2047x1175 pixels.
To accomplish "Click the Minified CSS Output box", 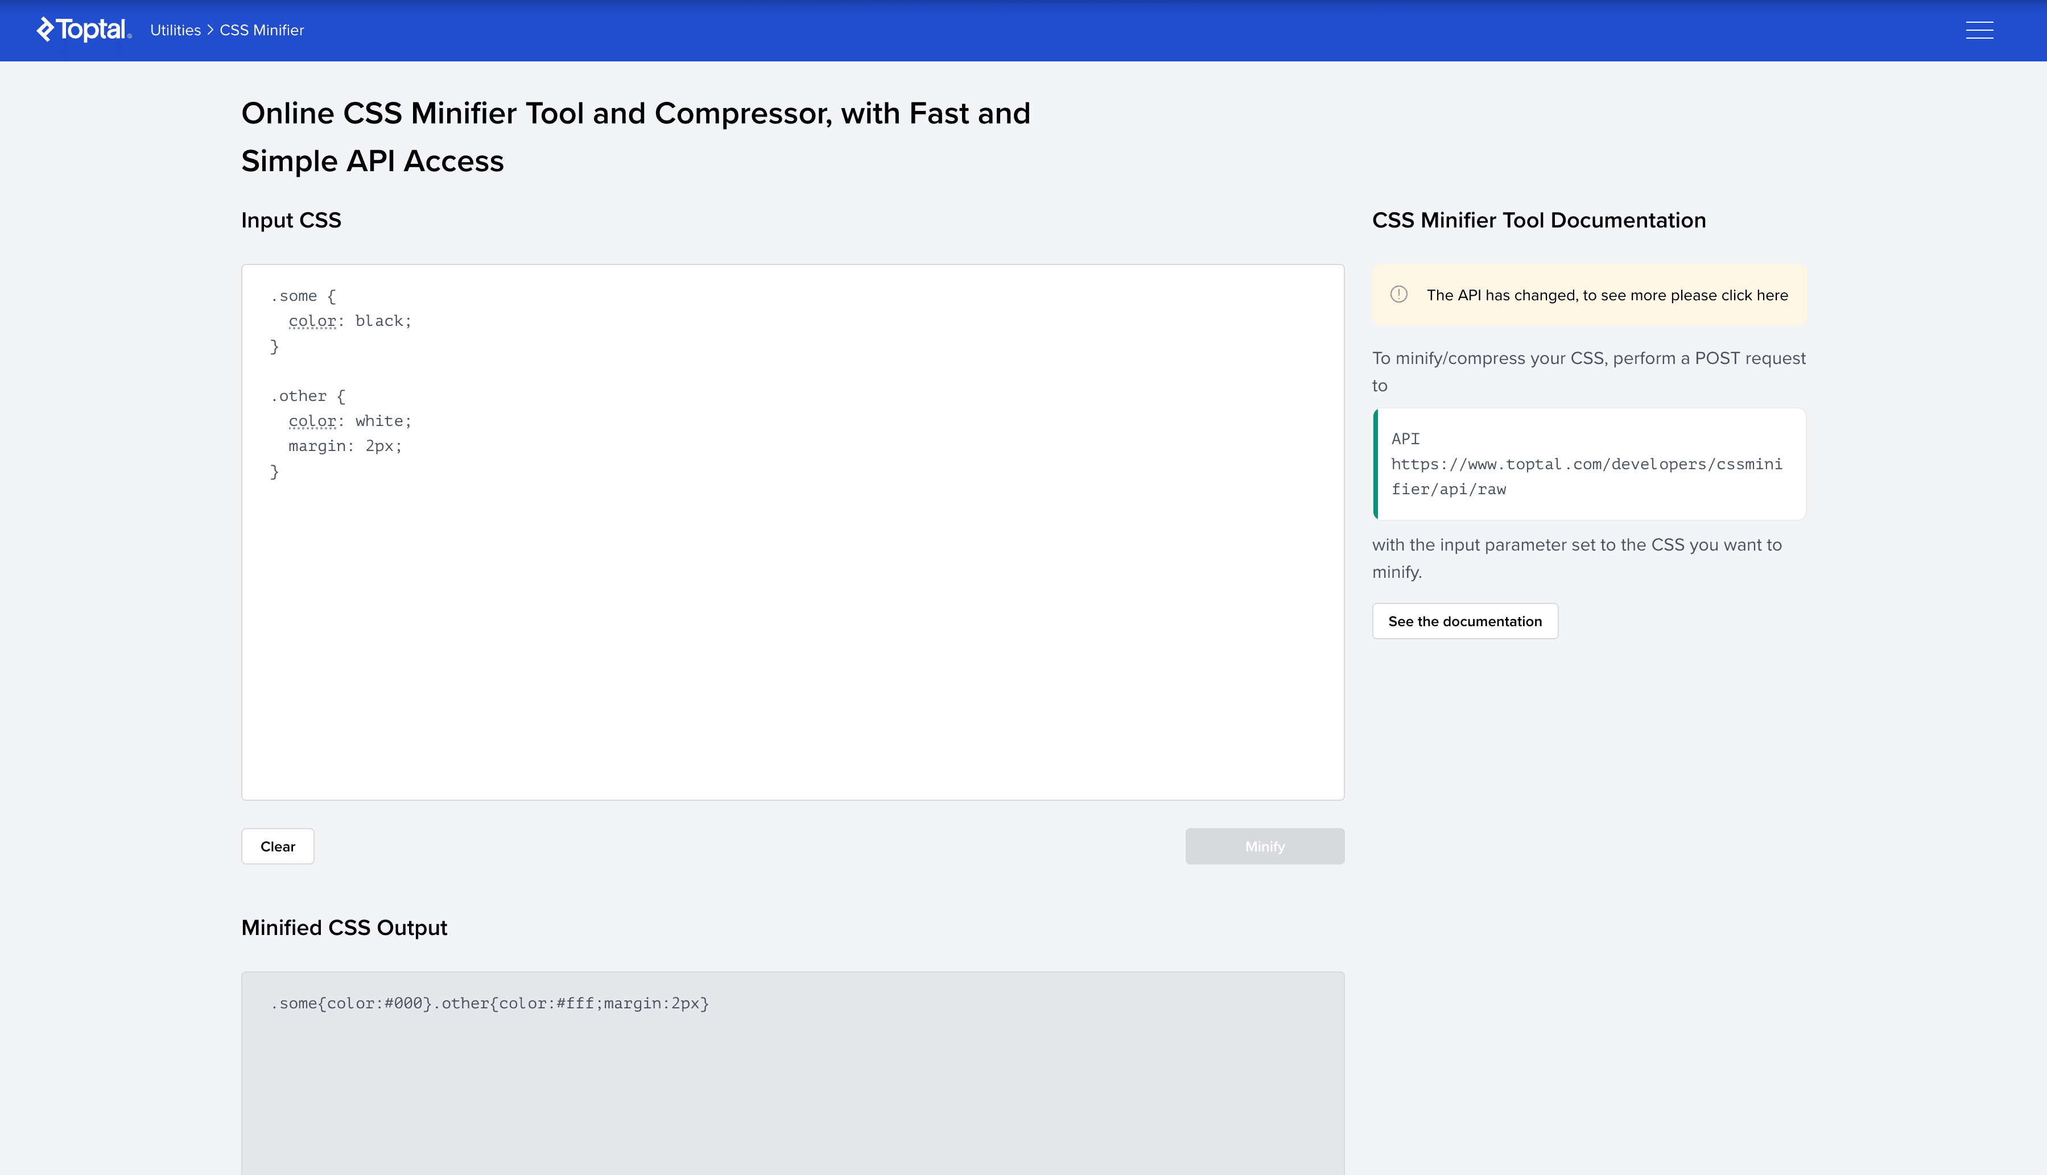I will 793,1073.
